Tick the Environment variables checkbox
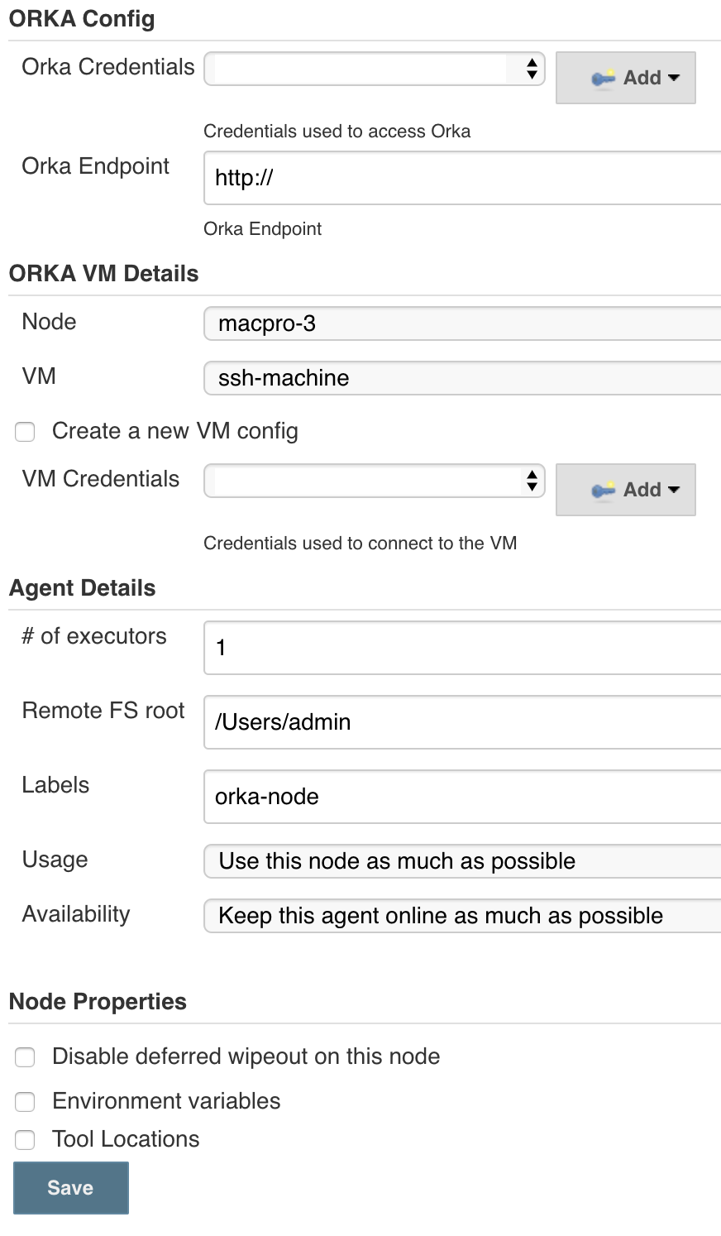This screenshot has height=1236, width=721. point(26,1102)
